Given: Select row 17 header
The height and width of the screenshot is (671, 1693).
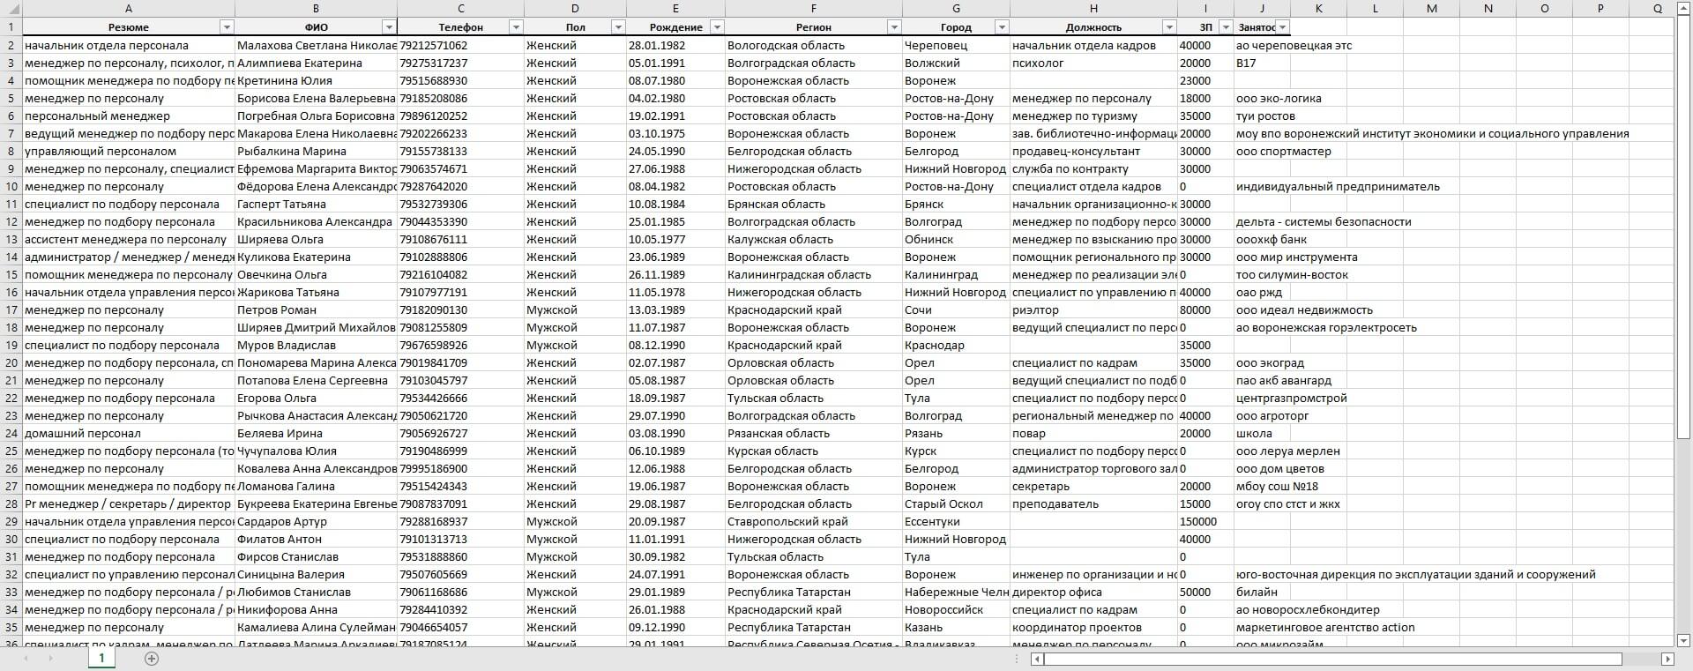Looking at the screenshot, I should [x=11, y=309].
